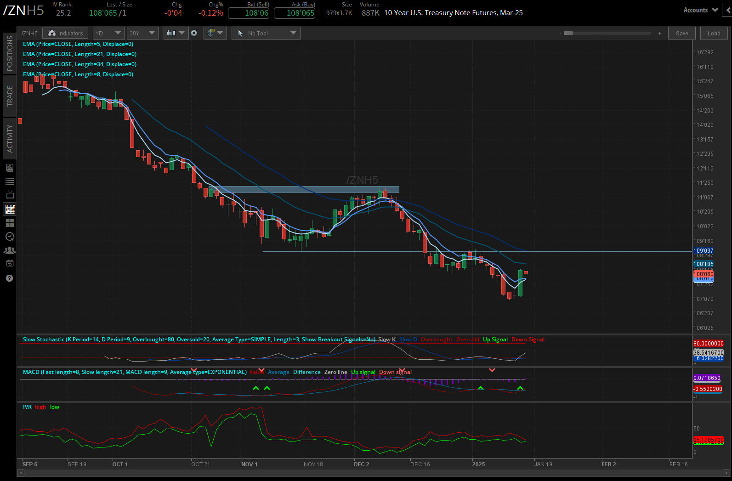Open the candlestick chart style dropdown
Viewport: 732px width, 481px height.
coord(176,33)
